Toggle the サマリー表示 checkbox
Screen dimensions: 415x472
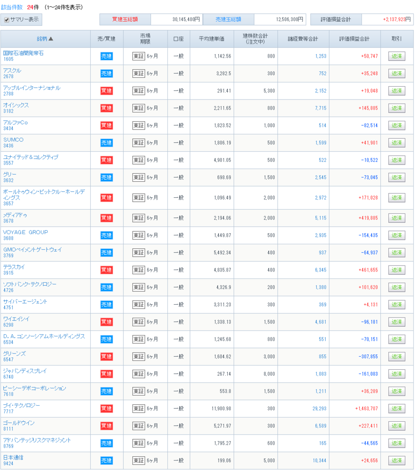tap(6, 20)
